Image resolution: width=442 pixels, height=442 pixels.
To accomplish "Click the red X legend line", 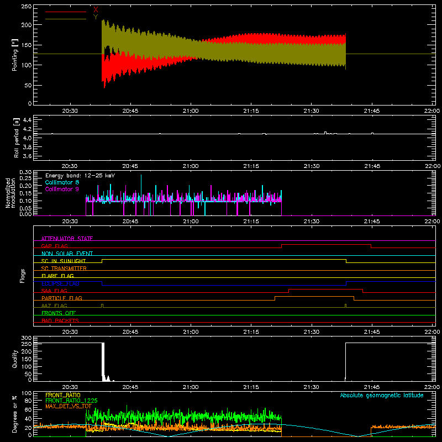I will [x=66, y=12].
